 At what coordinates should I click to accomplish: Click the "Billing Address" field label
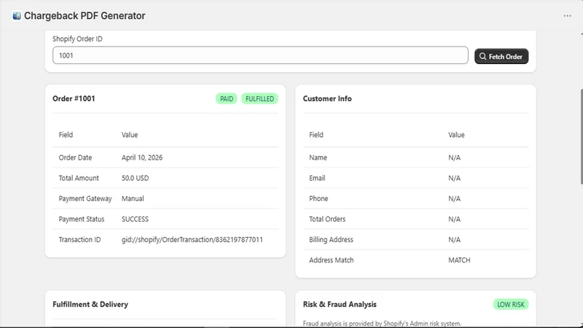click(331, 240)
